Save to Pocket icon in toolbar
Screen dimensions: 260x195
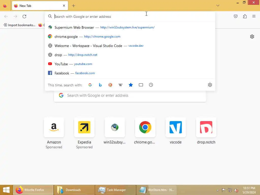click(x=235, y=16)
